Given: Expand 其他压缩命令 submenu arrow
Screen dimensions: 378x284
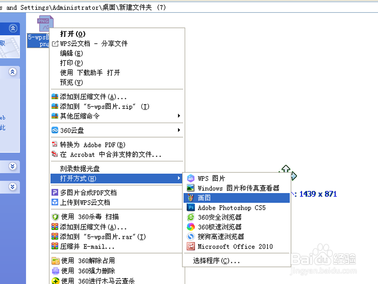Looking at the screenshot, I should [x=179, y=115].
